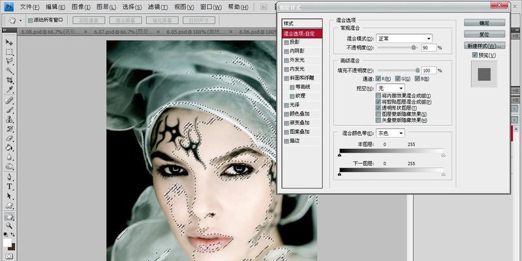The width and height of the screenshot is (522, 261).
Task: Toggle the 透明形状图层 checkbox
Action: point(378,108)
